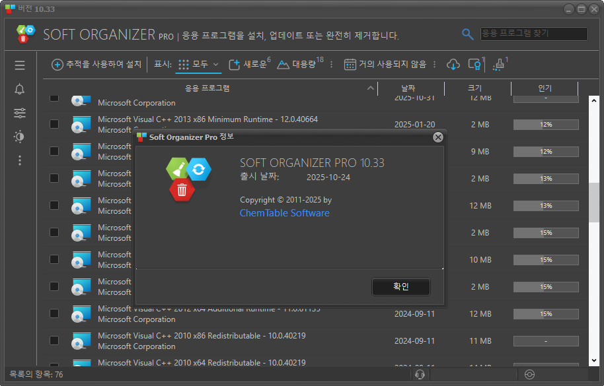The height and width of the screenshot is (386, 604).
Task: Click the hexagon logo inside the info dialog
Action: 188,179
